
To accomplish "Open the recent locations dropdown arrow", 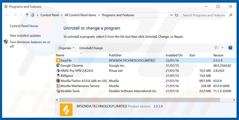I will pyautogui.click(x=21, y=15).
